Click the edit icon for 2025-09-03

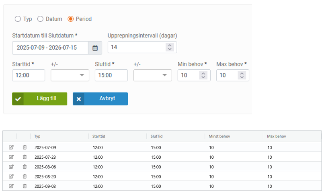pyautogui.click(x=11, y=186)
